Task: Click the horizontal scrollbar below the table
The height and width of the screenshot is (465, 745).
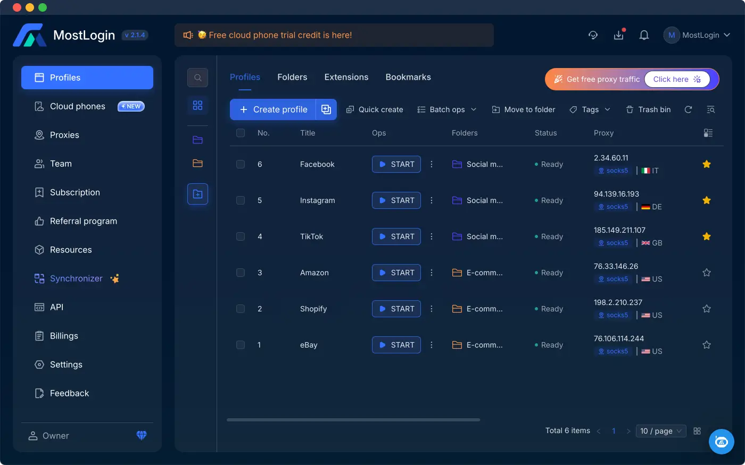Action: [353, 420]
